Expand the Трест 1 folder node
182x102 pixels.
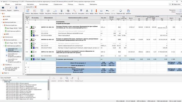(1, 73)
